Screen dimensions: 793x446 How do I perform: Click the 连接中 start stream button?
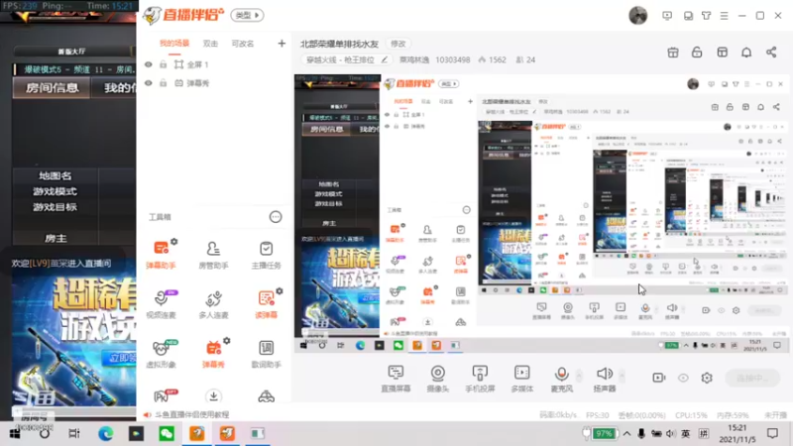[752, 378]
